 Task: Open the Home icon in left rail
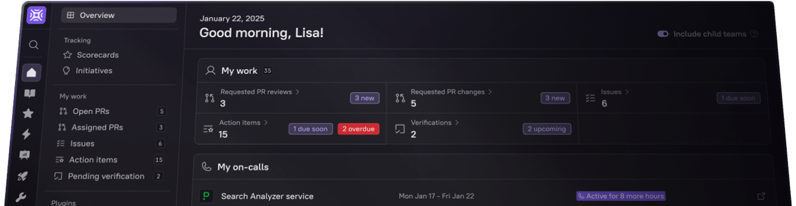pos(31,73)
